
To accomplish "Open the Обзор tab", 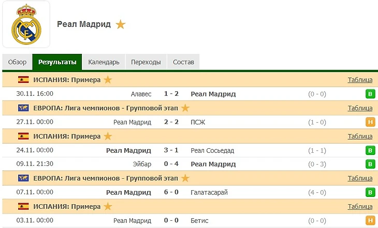I will tap(17, 62).
